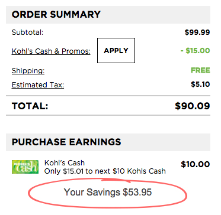Click the 'Only $15.01 to next' message
The width and height of the screenshot is (221, 215).
(105, 171)
